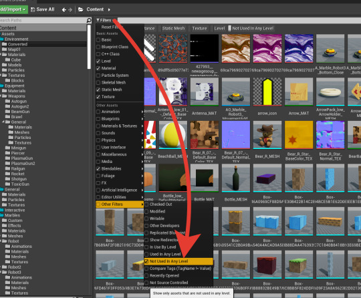Expand the Blueprints filter submenu arrow
Viewport: 361px width, 298px height.
(142, 119)
